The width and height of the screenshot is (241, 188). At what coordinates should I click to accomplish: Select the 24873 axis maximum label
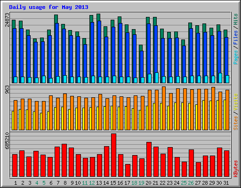7,20
